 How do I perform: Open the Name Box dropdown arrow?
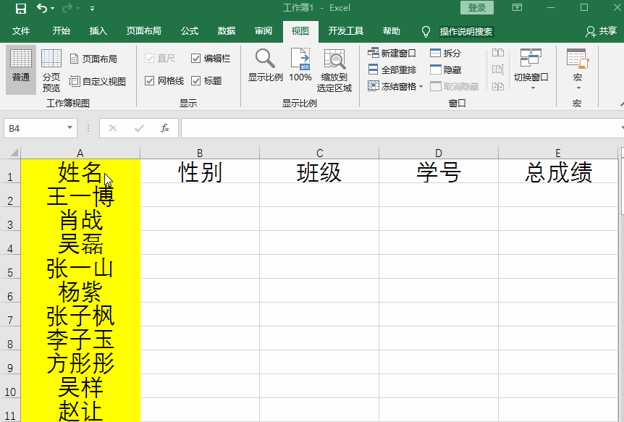[x=70, y=128]
